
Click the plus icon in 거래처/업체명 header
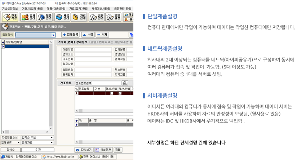pos(3,42)
